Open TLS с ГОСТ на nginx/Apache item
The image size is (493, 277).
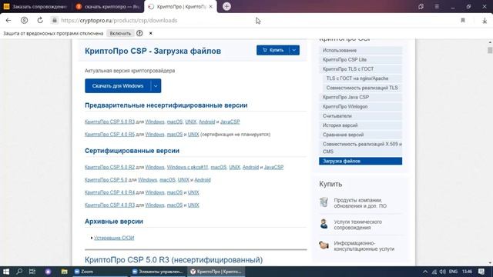coord(362,78)
